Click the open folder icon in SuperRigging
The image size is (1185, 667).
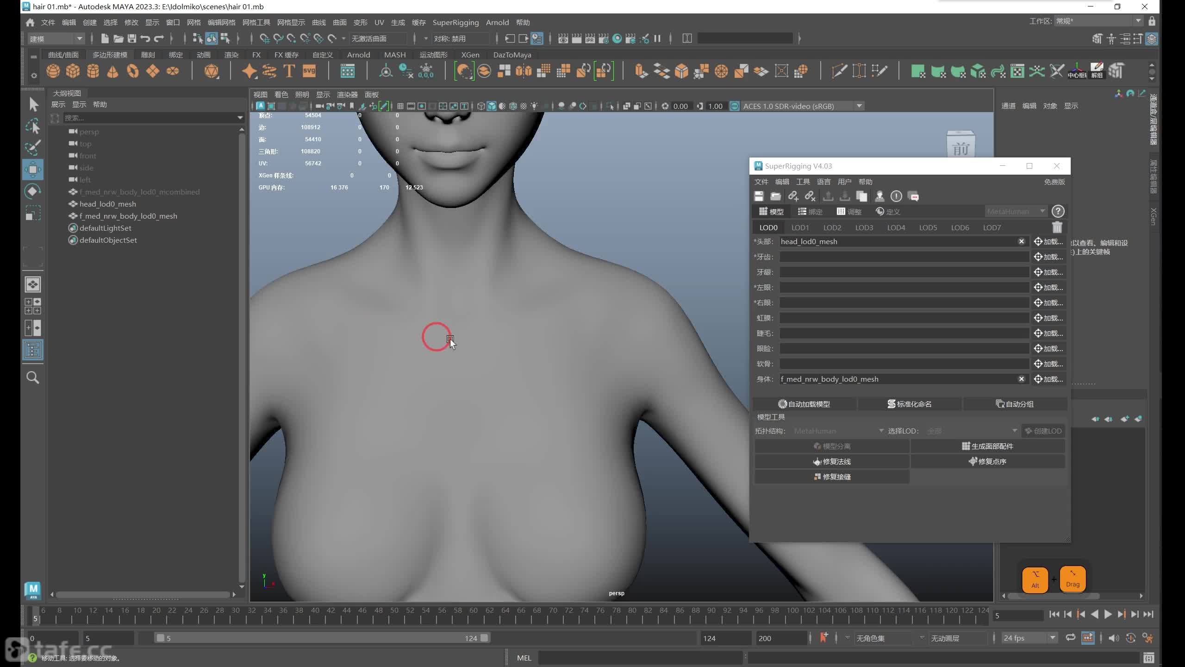point(775,196)
